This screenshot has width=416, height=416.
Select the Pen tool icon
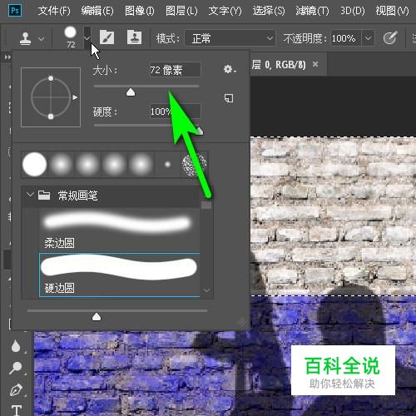[x=17, y=390]
